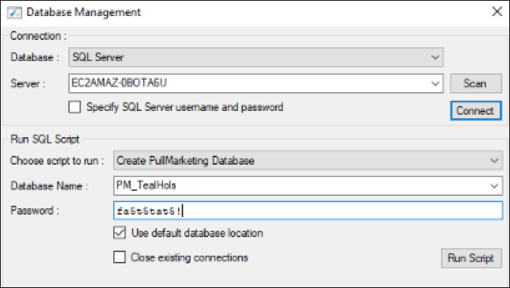Click the 'Choose script to run :' label
510x288 pixels.
point(57,161)
